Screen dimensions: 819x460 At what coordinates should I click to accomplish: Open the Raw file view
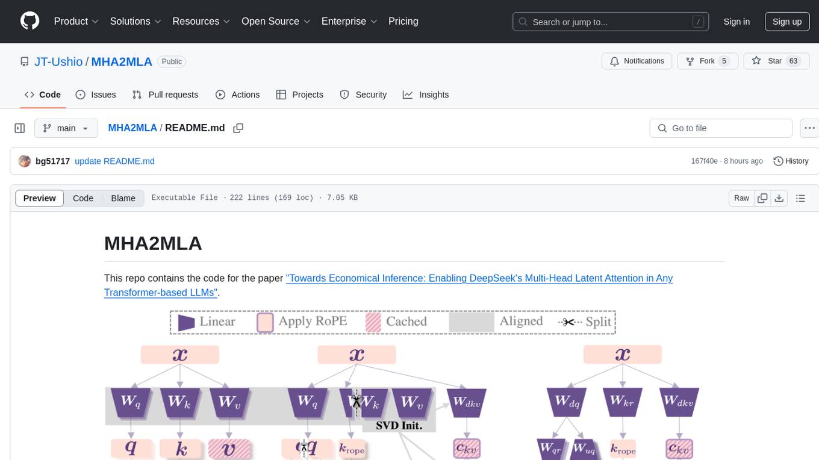[741, 198]
